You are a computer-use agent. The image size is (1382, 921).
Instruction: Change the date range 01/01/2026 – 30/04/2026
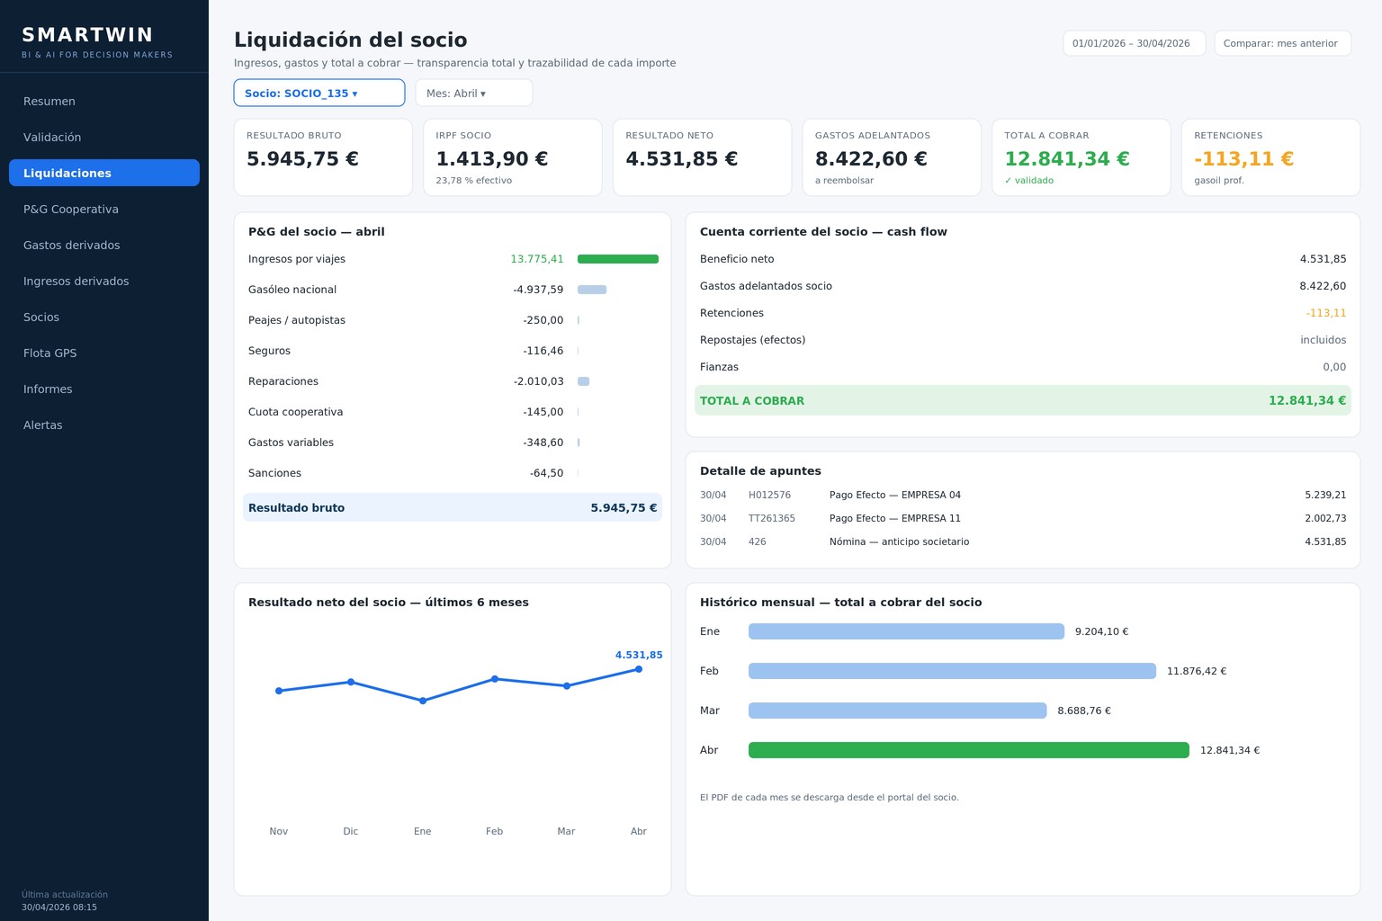[1134, 43]
